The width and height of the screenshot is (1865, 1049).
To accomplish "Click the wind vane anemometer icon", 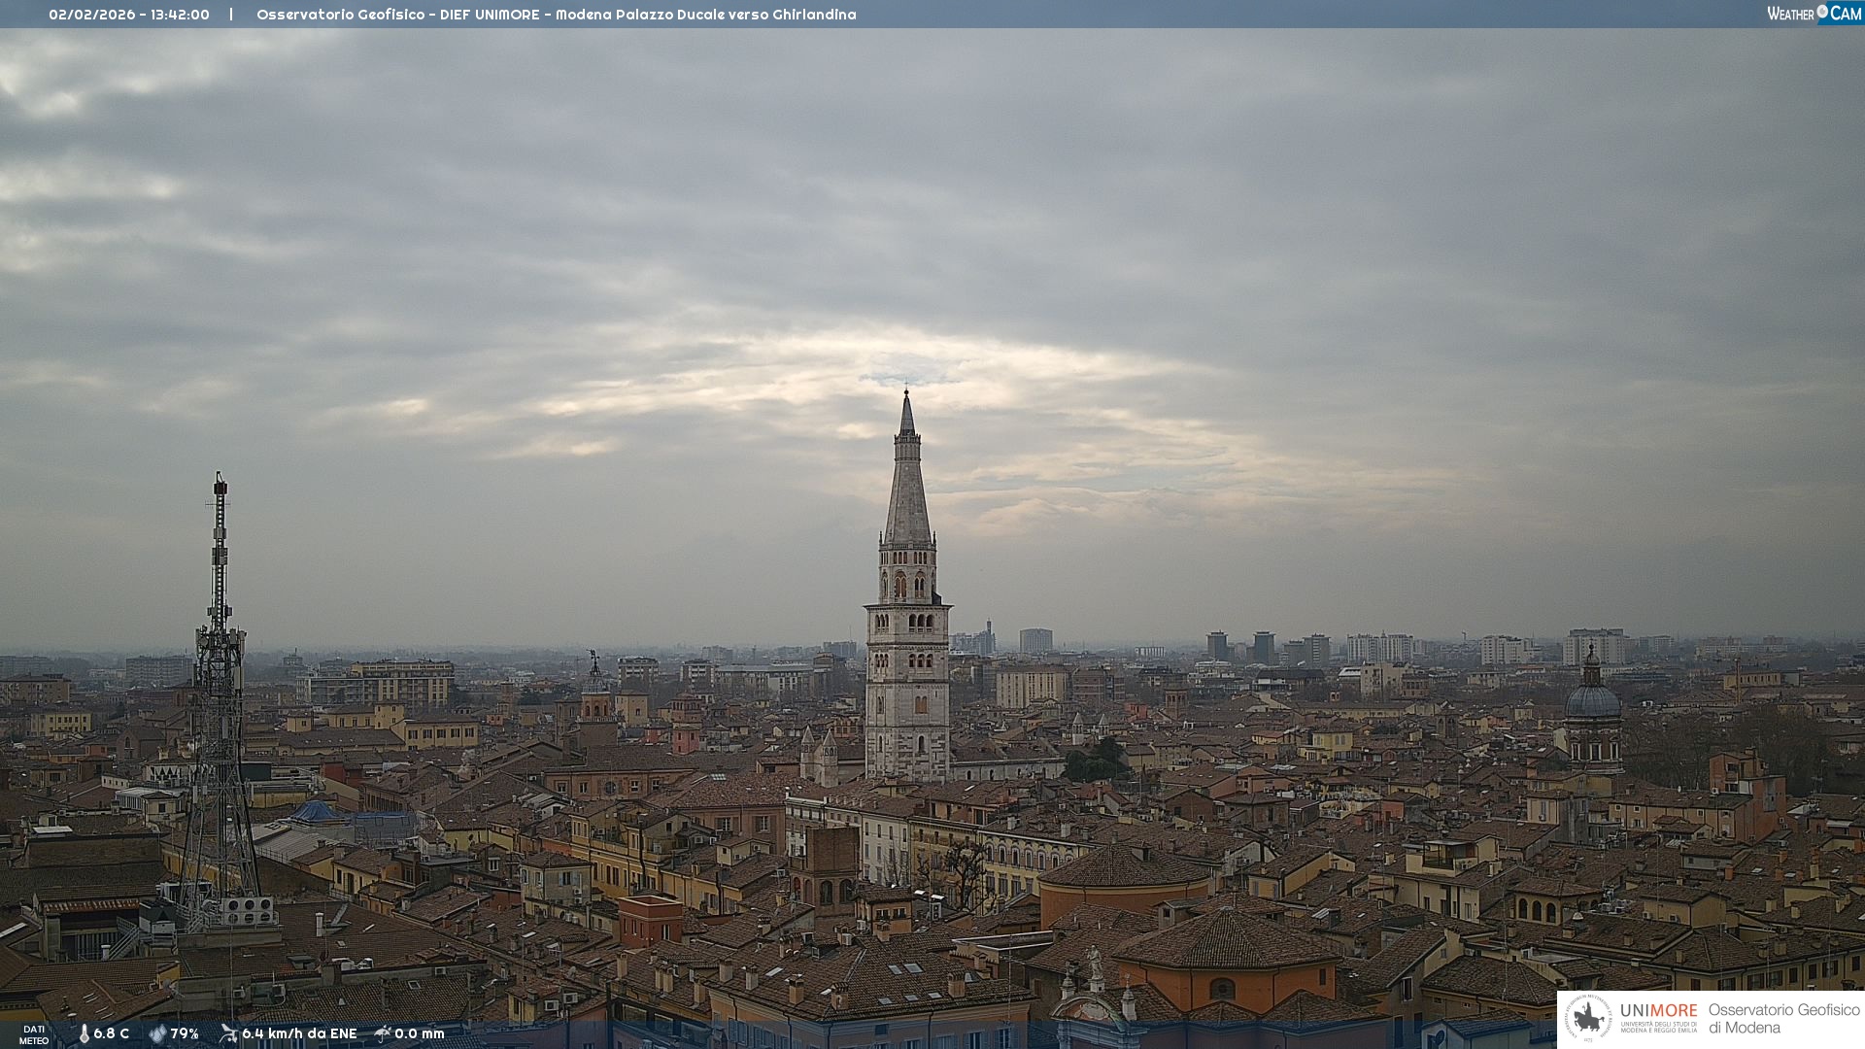I will [x=228, y=1033].
